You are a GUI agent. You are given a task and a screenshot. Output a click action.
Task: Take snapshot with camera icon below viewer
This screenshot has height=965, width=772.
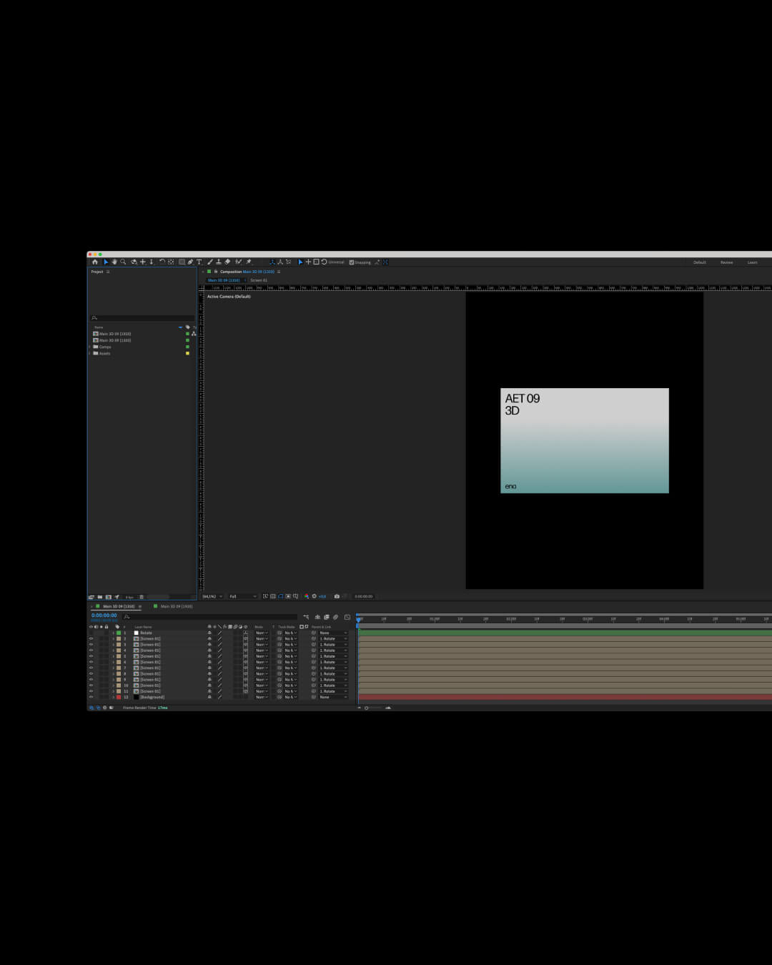click(x=337, y=596)
